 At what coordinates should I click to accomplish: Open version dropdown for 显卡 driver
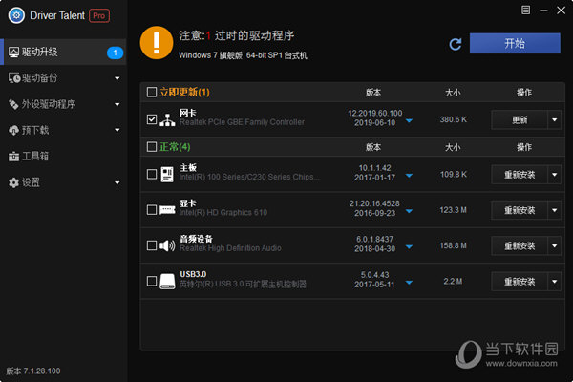coord(409,211)
